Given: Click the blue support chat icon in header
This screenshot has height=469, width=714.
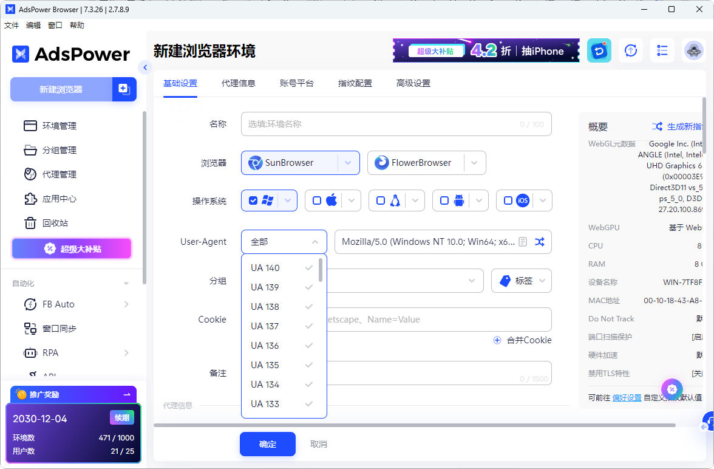Looking at the screenshot, I should click(599, 50).
